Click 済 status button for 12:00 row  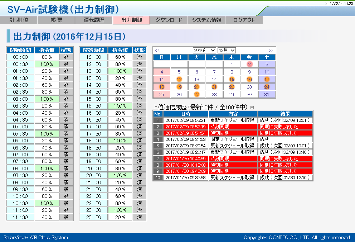140,57
